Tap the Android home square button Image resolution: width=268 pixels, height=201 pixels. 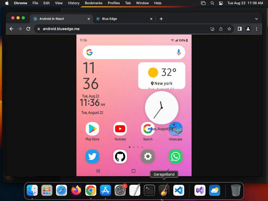coord(133,171)
